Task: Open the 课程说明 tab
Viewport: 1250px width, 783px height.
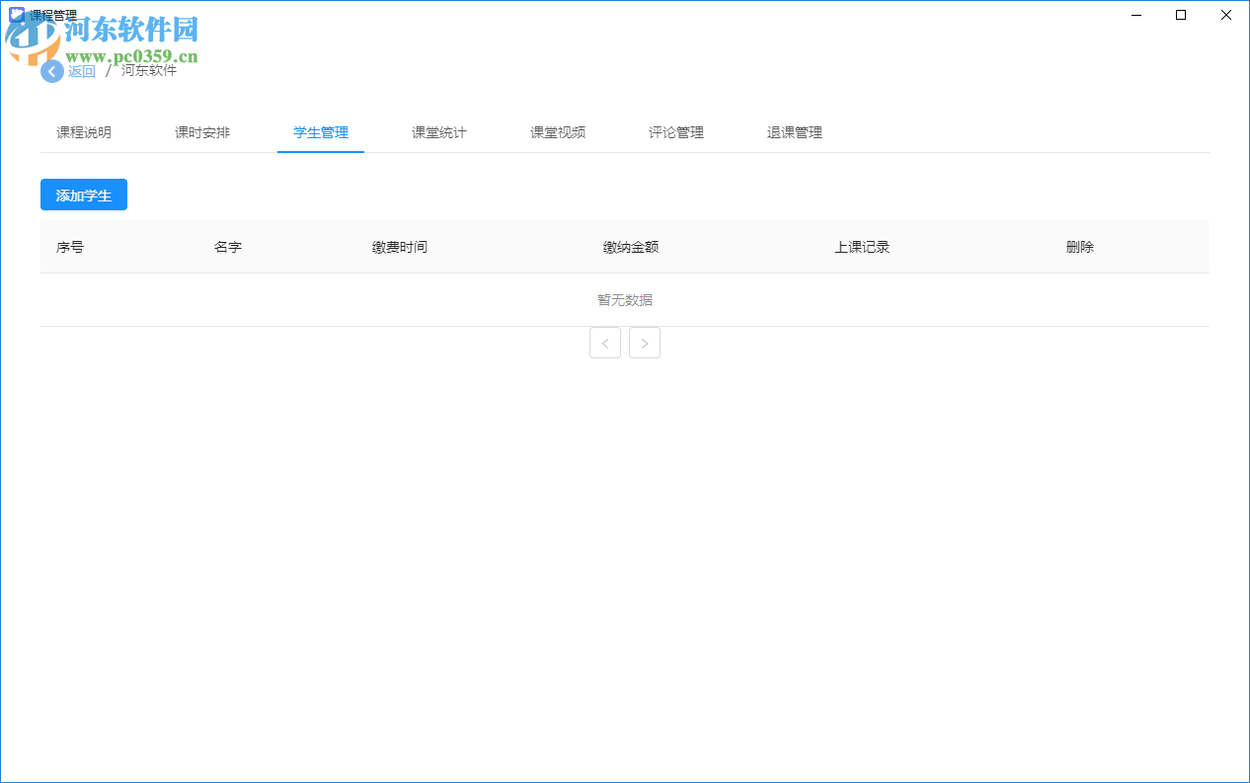Action: [x=83, y=131]
